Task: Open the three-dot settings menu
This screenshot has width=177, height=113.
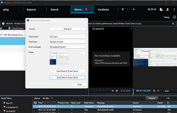Action: pyautogui.click(x=174, y=9)
